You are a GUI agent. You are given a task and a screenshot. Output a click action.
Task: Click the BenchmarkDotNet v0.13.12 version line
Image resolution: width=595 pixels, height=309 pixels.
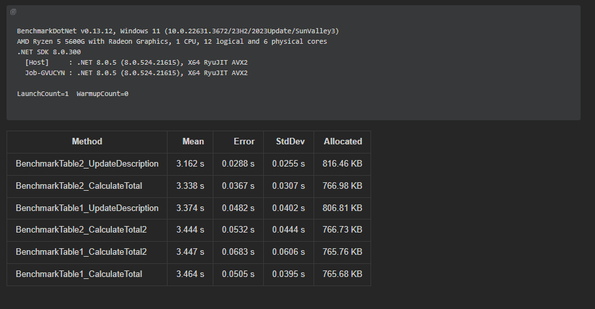coord(178,31)
